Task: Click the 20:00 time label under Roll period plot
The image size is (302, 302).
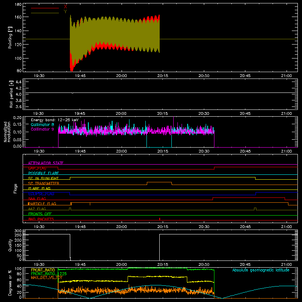Action: click(x=121, y=114)
